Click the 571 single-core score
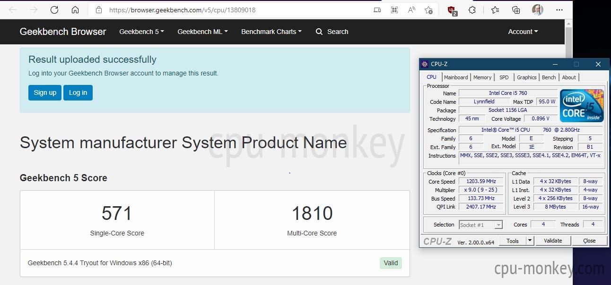The image size is (611, 285). [117, 214]
